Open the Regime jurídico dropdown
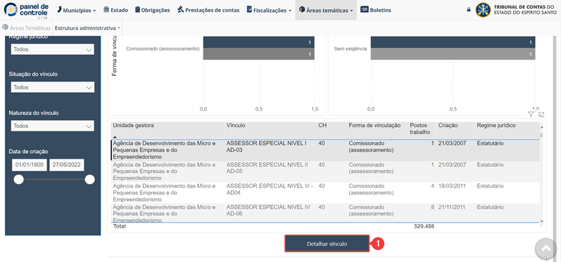The height and width of the screenshot is (262, 561). pyautogui.click(x=53, y=50)
